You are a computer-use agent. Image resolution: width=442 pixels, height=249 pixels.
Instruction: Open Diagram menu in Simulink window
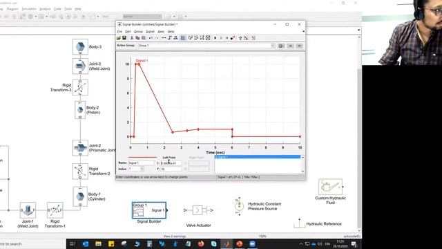[x=12, y=9]
